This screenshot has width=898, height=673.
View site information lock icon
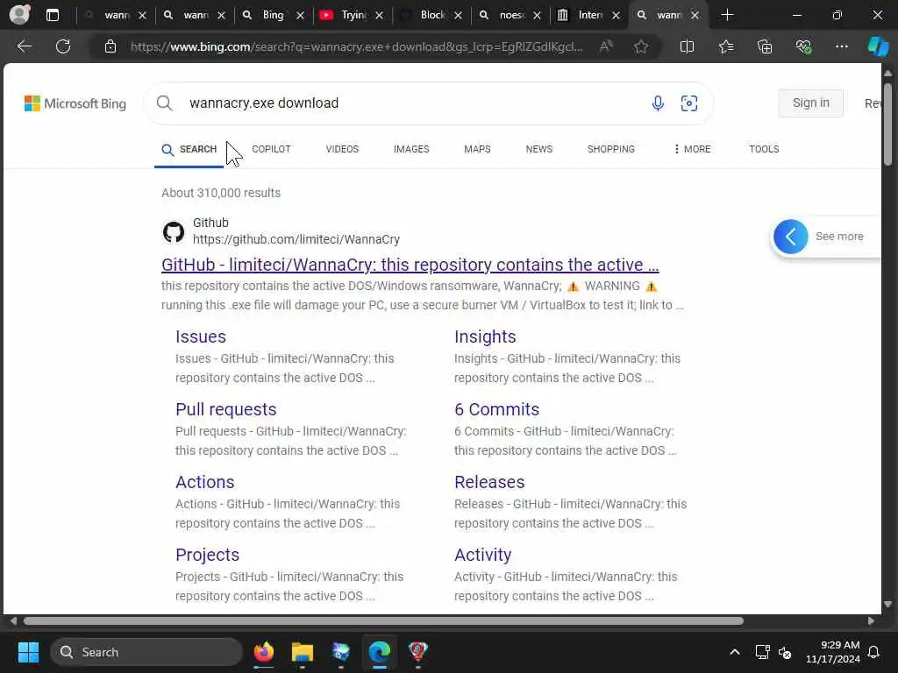click(110, 46)
